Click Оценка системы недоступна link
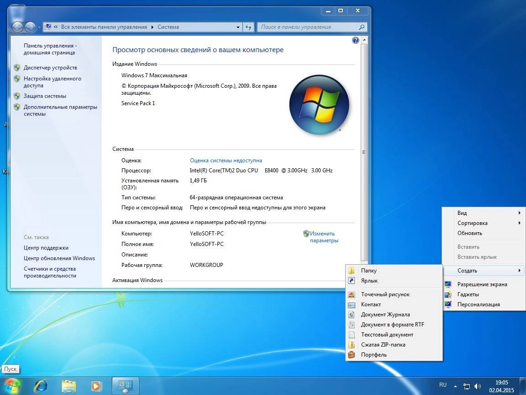Image resolution: width=526 pixels, height=395 pixels. point(226,160)
